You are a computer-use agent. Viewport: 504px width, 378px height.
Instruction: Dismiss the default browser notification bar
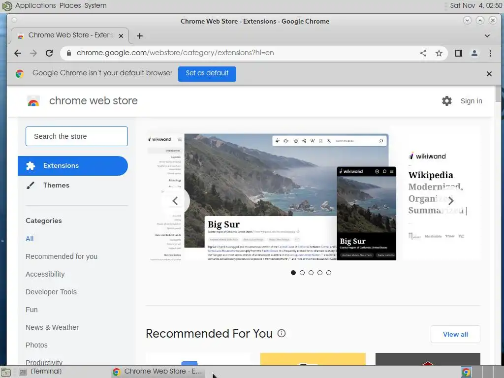[489, 74]
